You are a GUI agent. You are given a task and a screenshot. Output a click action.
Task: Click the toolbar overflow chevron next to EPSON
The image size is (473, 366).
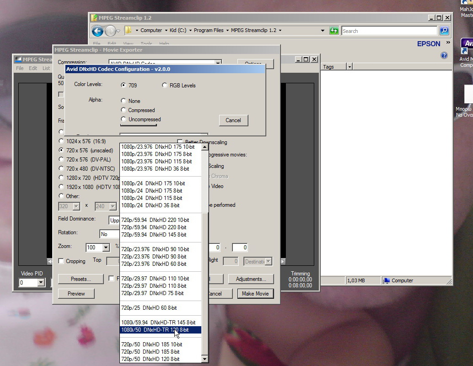tap(448, 43)
